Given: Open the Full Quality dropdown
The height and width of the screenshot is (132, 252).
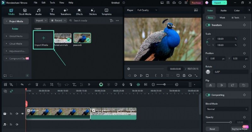Looking at the screenshot, I should 147,10.
